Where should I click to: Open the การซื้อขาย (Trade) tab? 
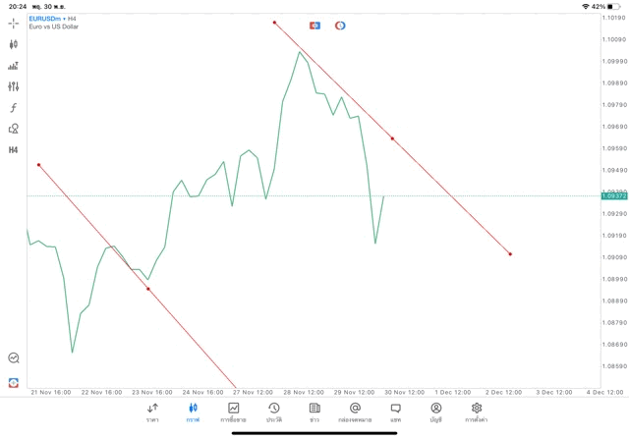pyautogui.click(x=234, y=412)
